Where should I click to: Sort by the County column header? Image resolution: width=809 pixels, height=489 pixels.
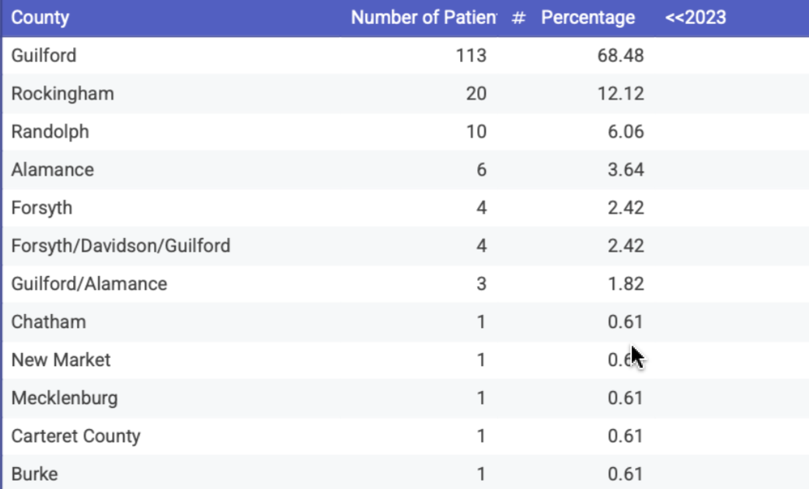[40, 17]
